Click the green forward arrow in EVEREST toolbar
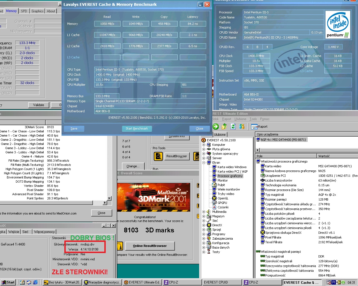 [x=216, y=127]
